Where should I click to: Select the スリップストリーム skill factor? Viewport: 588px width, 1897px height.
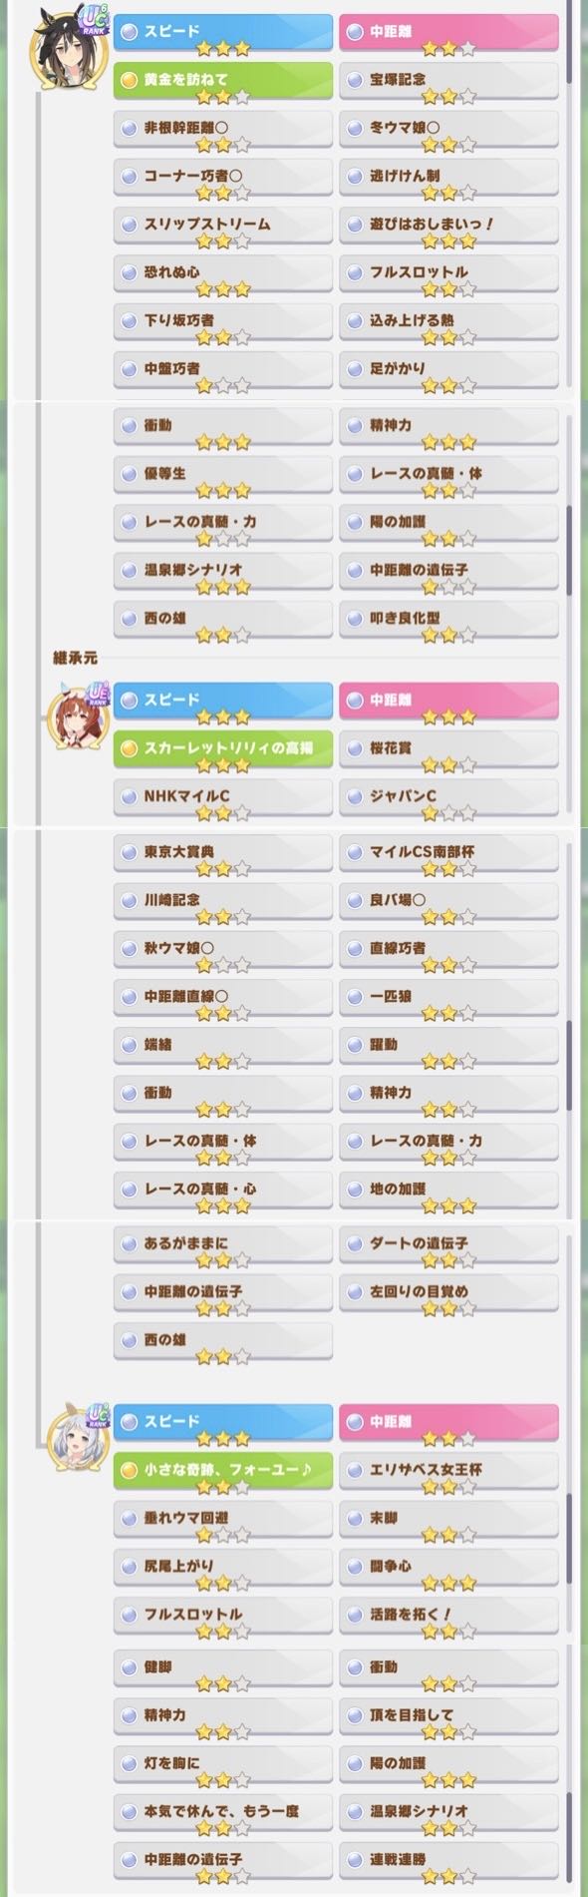[x=223, y=228]
